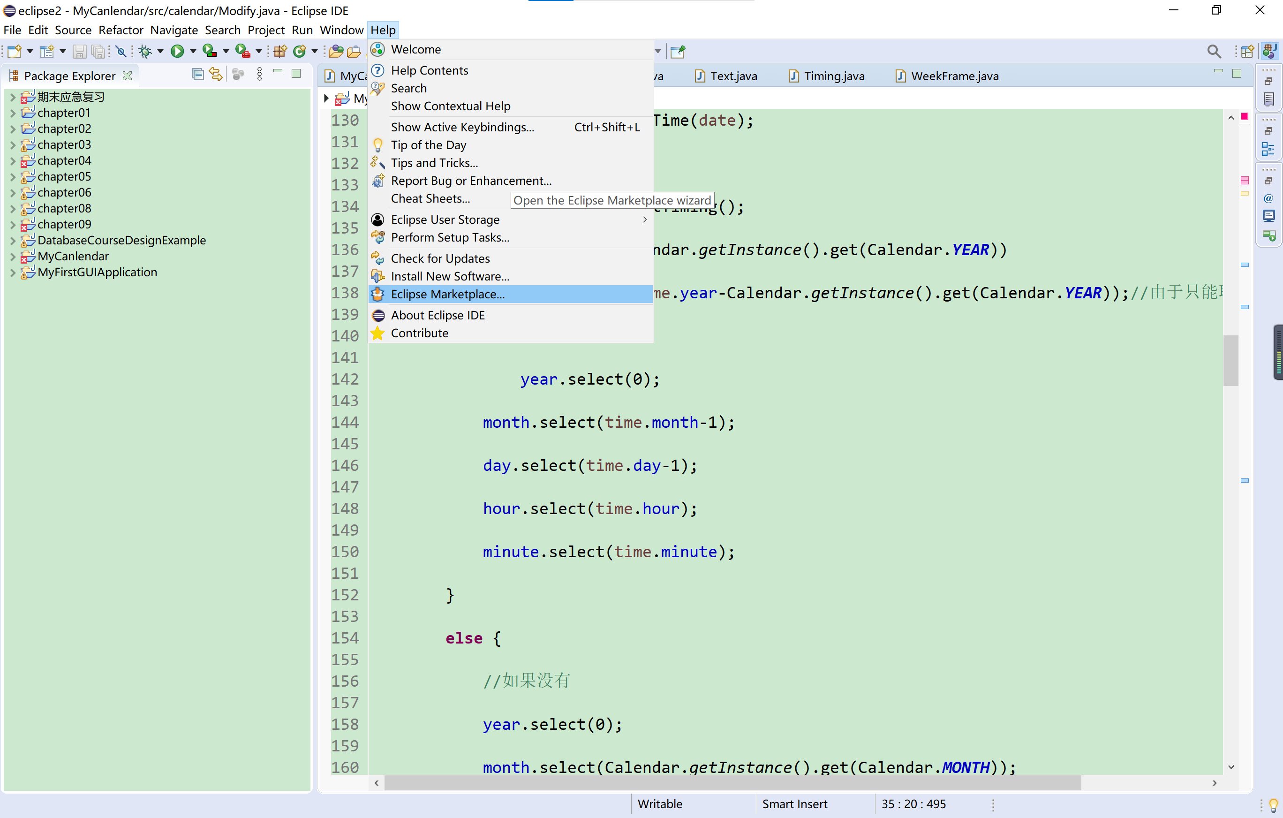Expand the chapter03 project node
The image size is (1283, 818).
12,144
